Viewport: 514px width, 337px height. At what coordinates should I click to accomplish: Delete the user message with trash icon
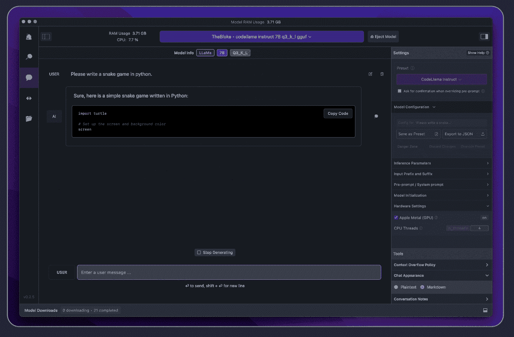click(382, 74)
